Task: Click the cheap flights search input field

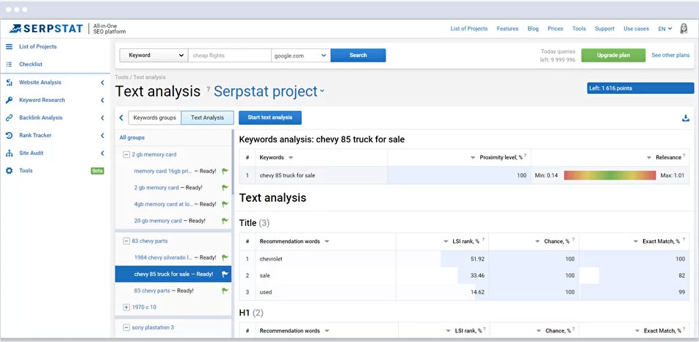Action: (229, 55)
